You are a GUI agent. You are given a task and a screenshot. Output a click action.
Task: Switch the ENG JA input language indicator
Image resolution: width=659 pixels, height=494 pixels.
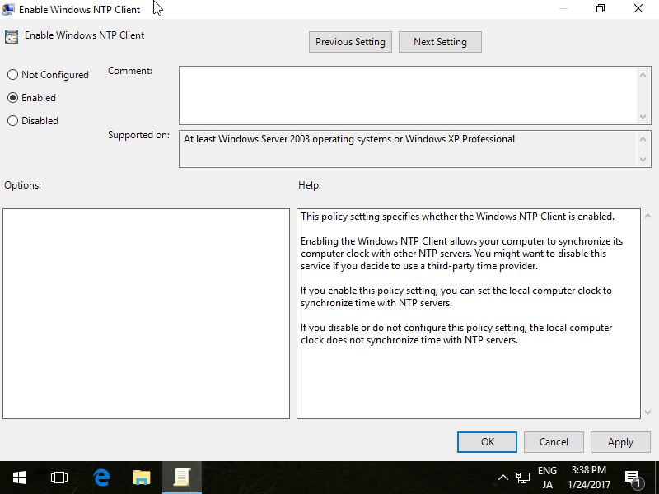[x=547, y=478]
